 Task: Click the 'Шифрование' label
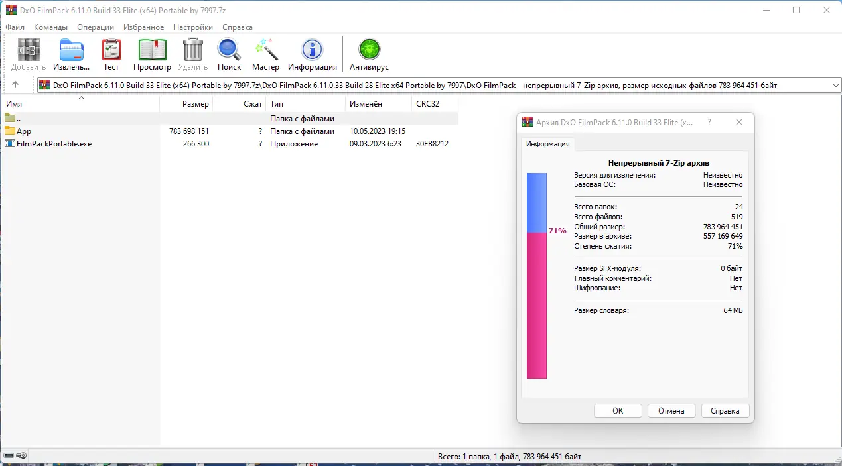597,288
